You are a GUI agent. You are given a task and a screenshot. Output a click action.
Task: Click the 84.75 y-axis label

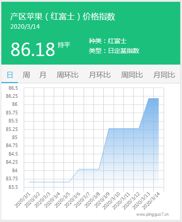pyautogui.click(x=12, y=145)
